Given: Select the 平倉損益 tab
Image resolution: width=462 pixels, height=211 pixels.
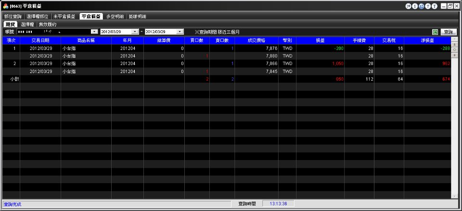Looking at the screenshot, I should 91,16.
